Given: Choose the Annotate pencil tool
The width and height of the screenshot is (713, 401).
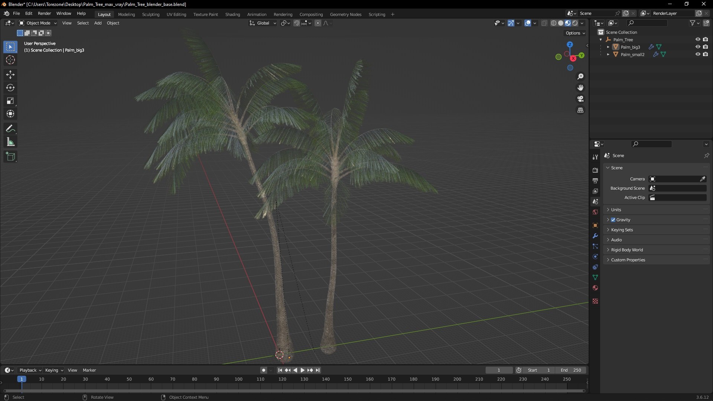Looking at the screenshot, I should (10, 129).
